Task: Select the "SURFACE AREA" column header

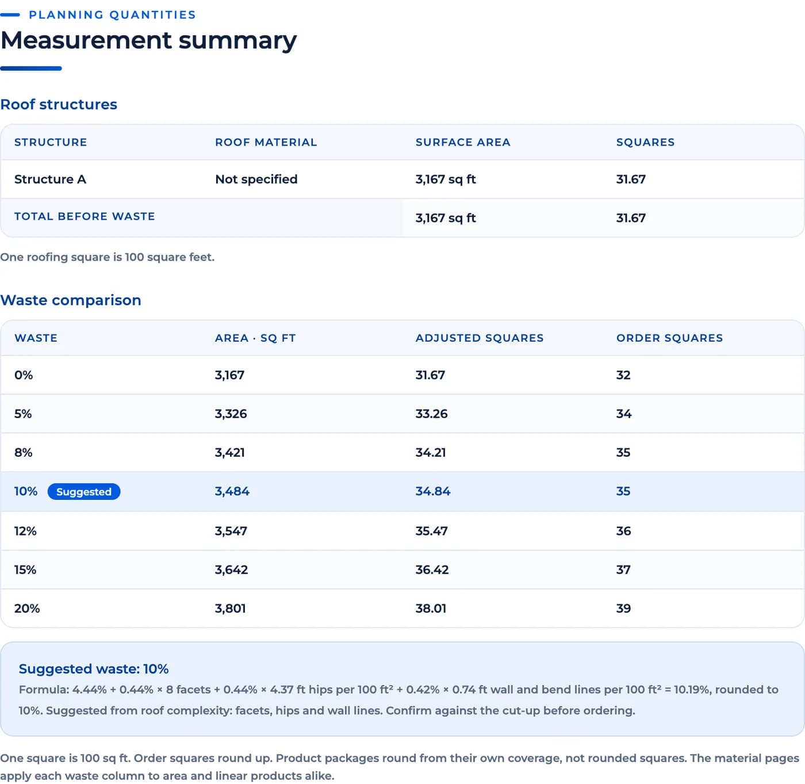Action: (463, 142)
